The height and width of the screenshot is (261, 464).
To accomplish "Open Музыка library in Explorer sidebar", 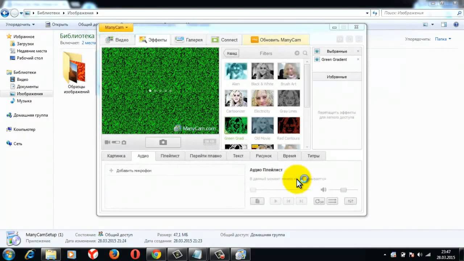I will pyautogui.click(x=24, y=101).
